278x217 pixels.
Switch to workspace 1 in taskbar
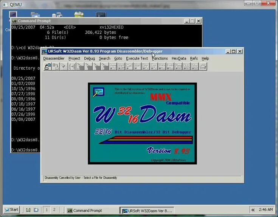pos(47,210)
